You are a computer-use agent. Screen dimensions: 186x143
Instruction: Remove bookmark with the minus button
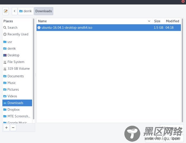(13, 128)
